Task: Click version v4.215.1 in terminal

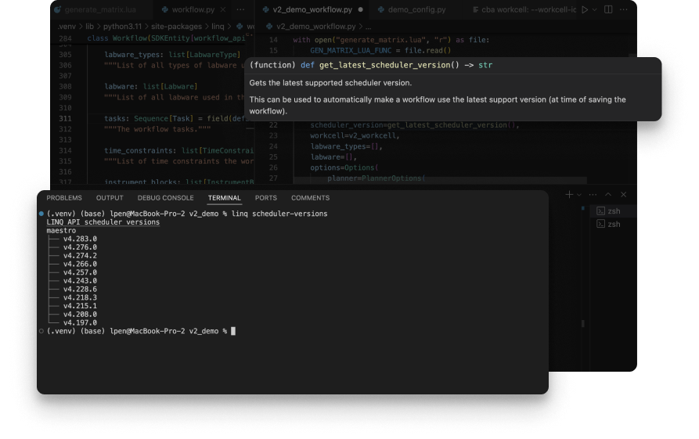Action: [x=80, y=306]
